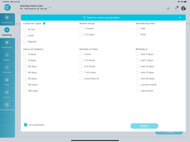
Task: Open the Feedbacks star icon
Action: click(x=7, y=42)
